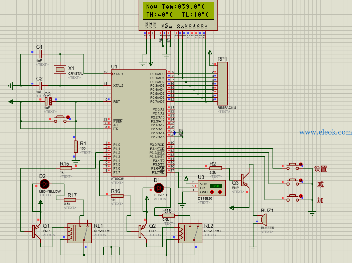
Task: Click the reset push button near C3
Action: 60,119
